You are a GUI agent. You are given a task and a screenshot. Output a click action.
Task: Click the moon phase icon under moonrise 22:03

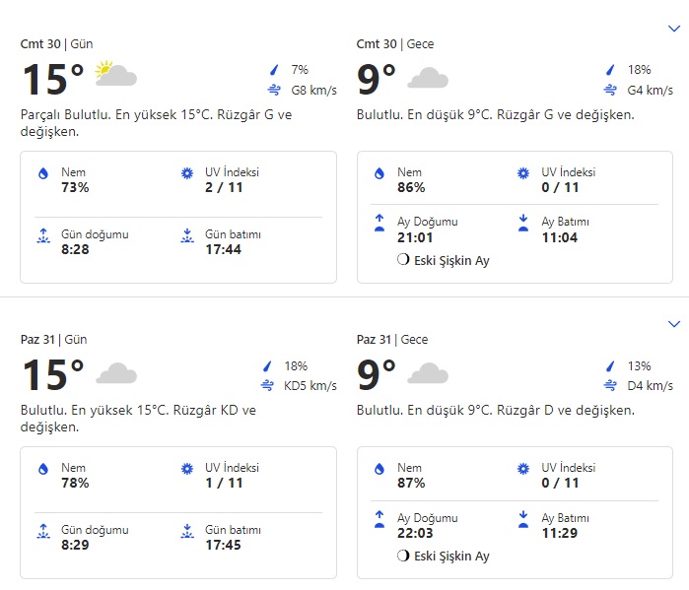[x=402, y=556]
